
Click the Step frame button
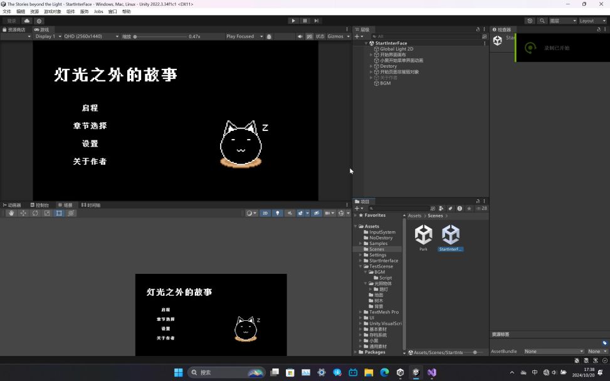click(317, 21)
